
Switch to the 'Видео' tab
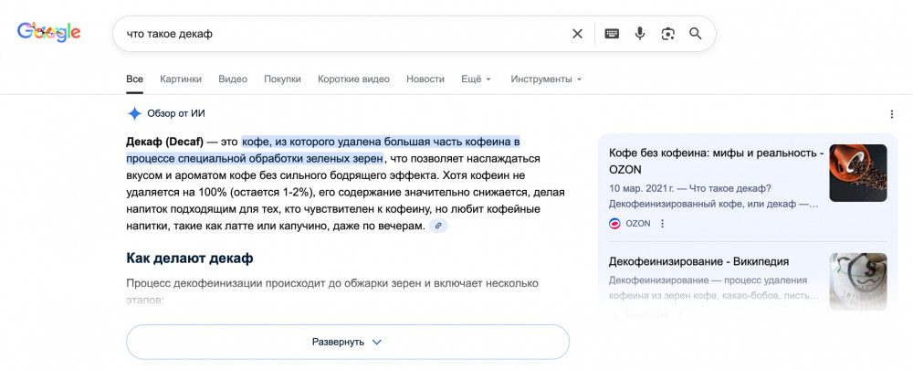click(x=233, y=79)
